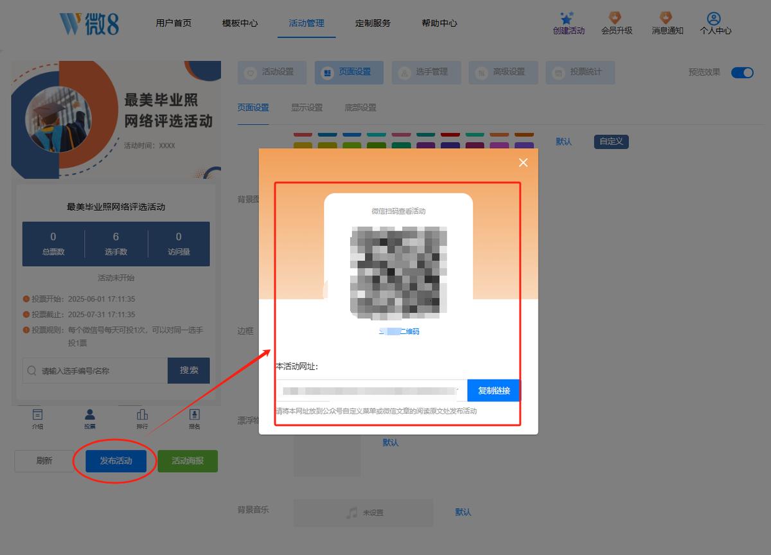Viewport: 771px width, 555px height.
Task: Click the 自定义 color button
Action: [x=611, y=141]
